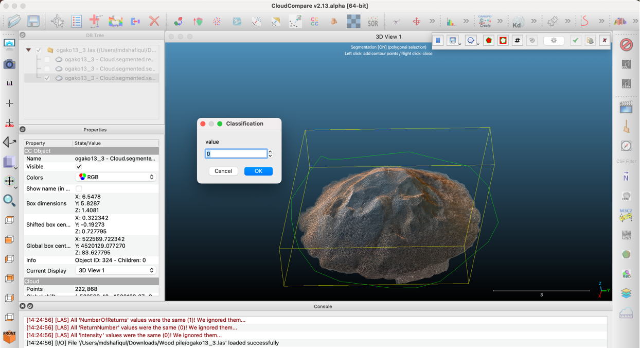Click the SOR filter icon
The image size is (640, 348).
click(x=373, y=22)
